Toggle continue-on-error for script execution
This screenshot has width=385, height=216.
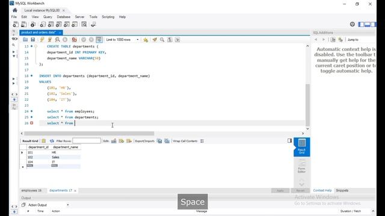(75, 40)
